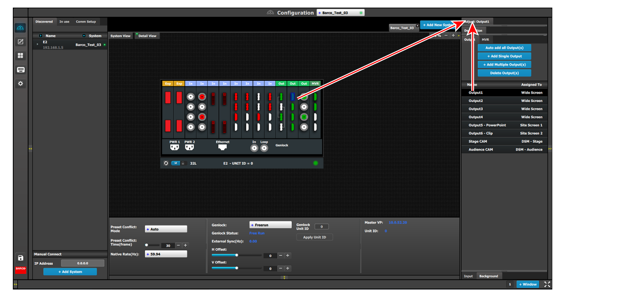Click the Delete Output(s) button
This screenshot has height=295, width=631.
[504, 73]
